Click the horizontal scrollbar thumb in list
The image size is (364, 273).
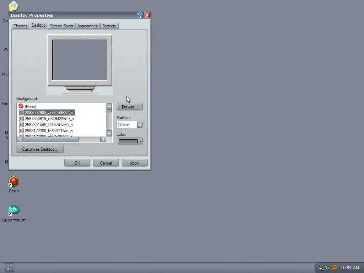[50, 139]
